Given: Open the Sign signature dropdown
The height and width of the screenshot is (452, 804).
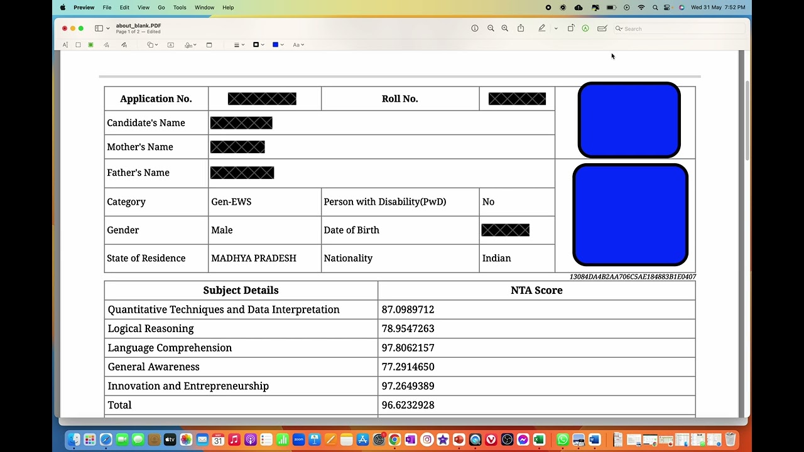Looking at the screenshot, I should [190, 45].
